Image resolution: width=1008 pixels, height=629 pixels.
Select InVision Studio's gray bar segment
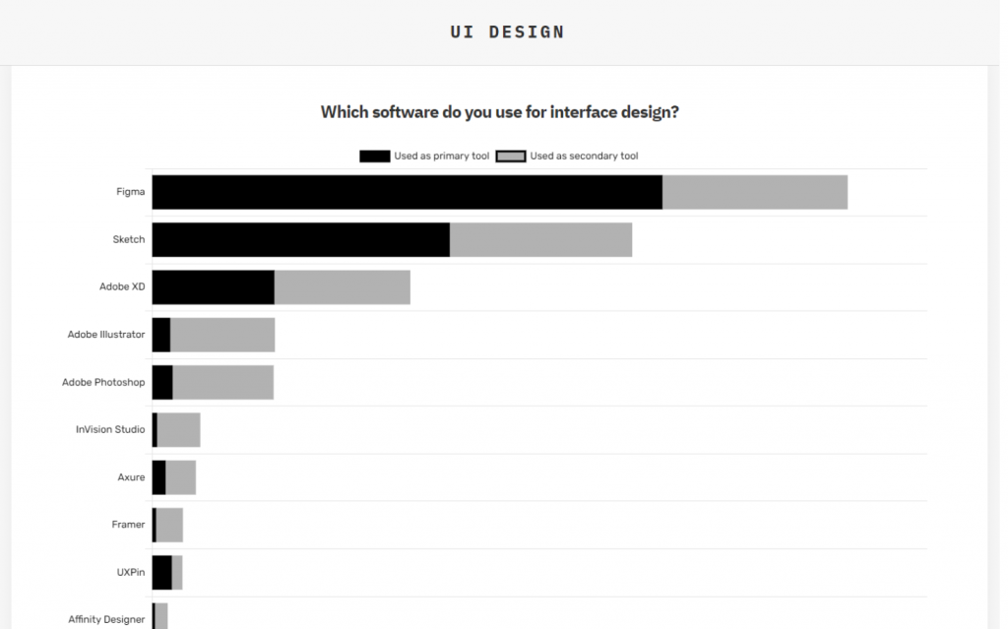pyautogui.click(x=179, y=430)
